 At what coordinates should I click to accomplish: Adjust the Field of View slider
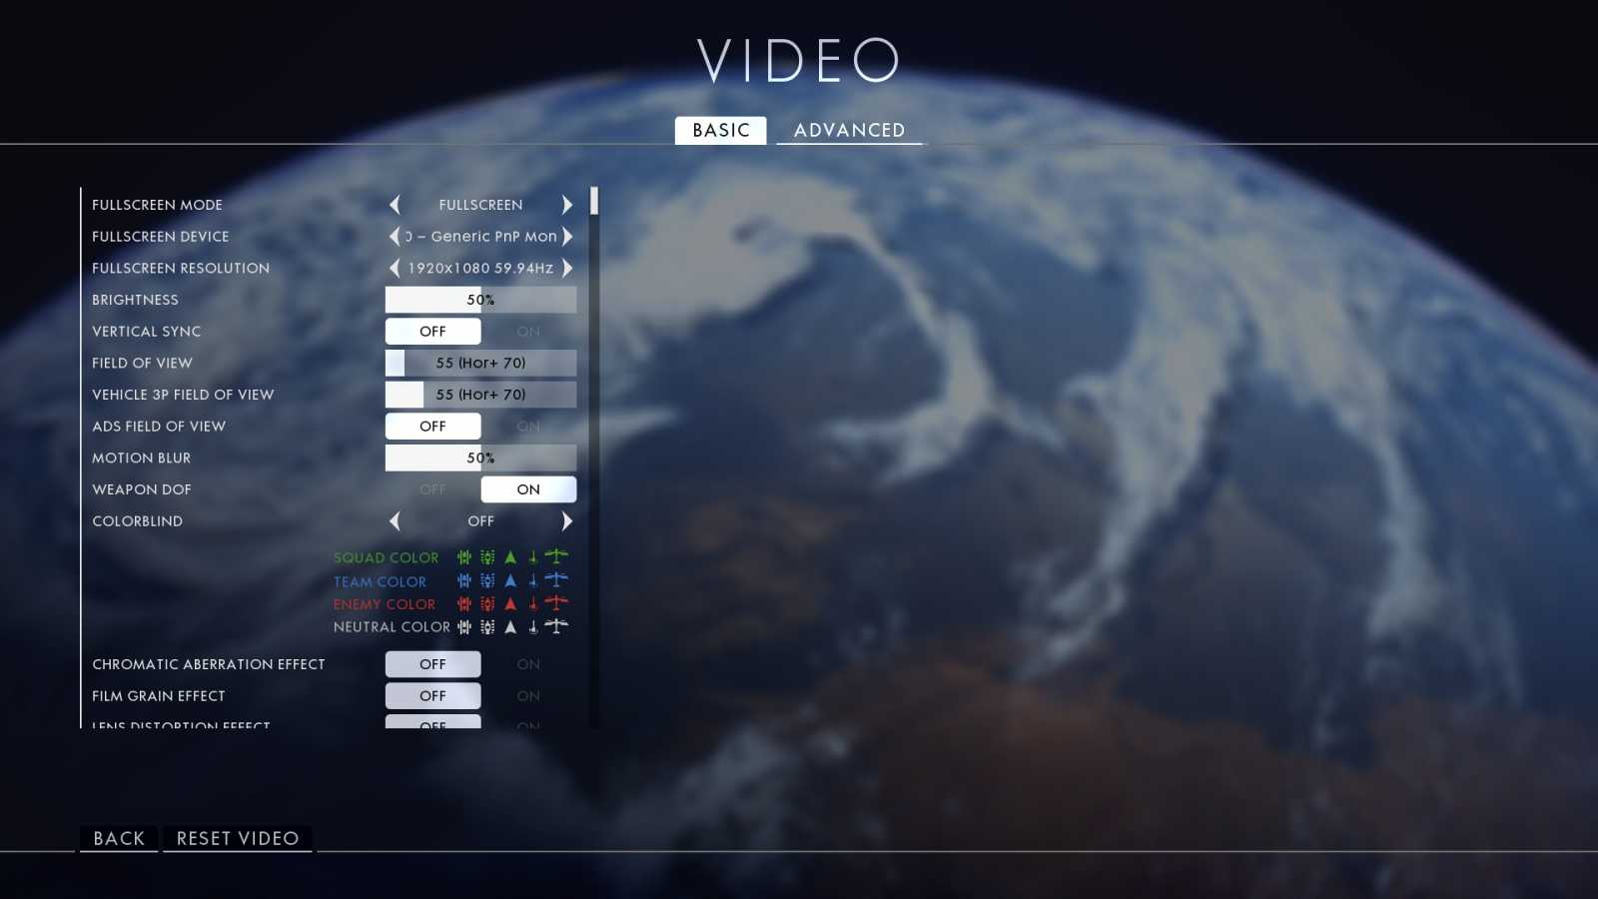pyautogui.click(x=480, y=363)
